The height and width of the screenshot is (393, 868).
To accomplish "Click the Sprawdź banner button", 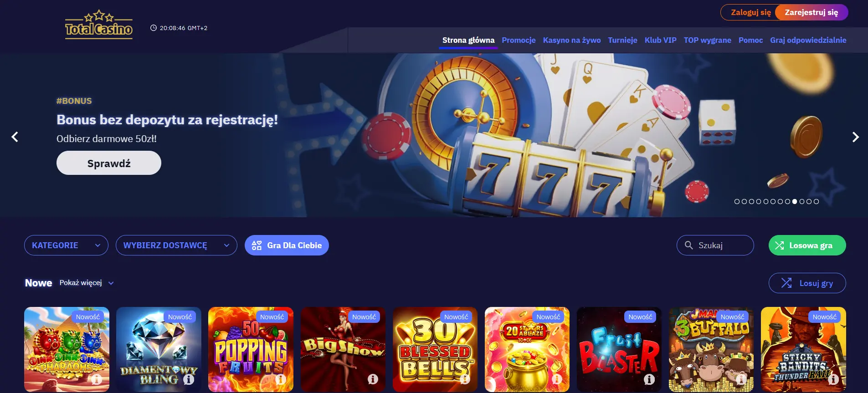I will coord(109,163).
